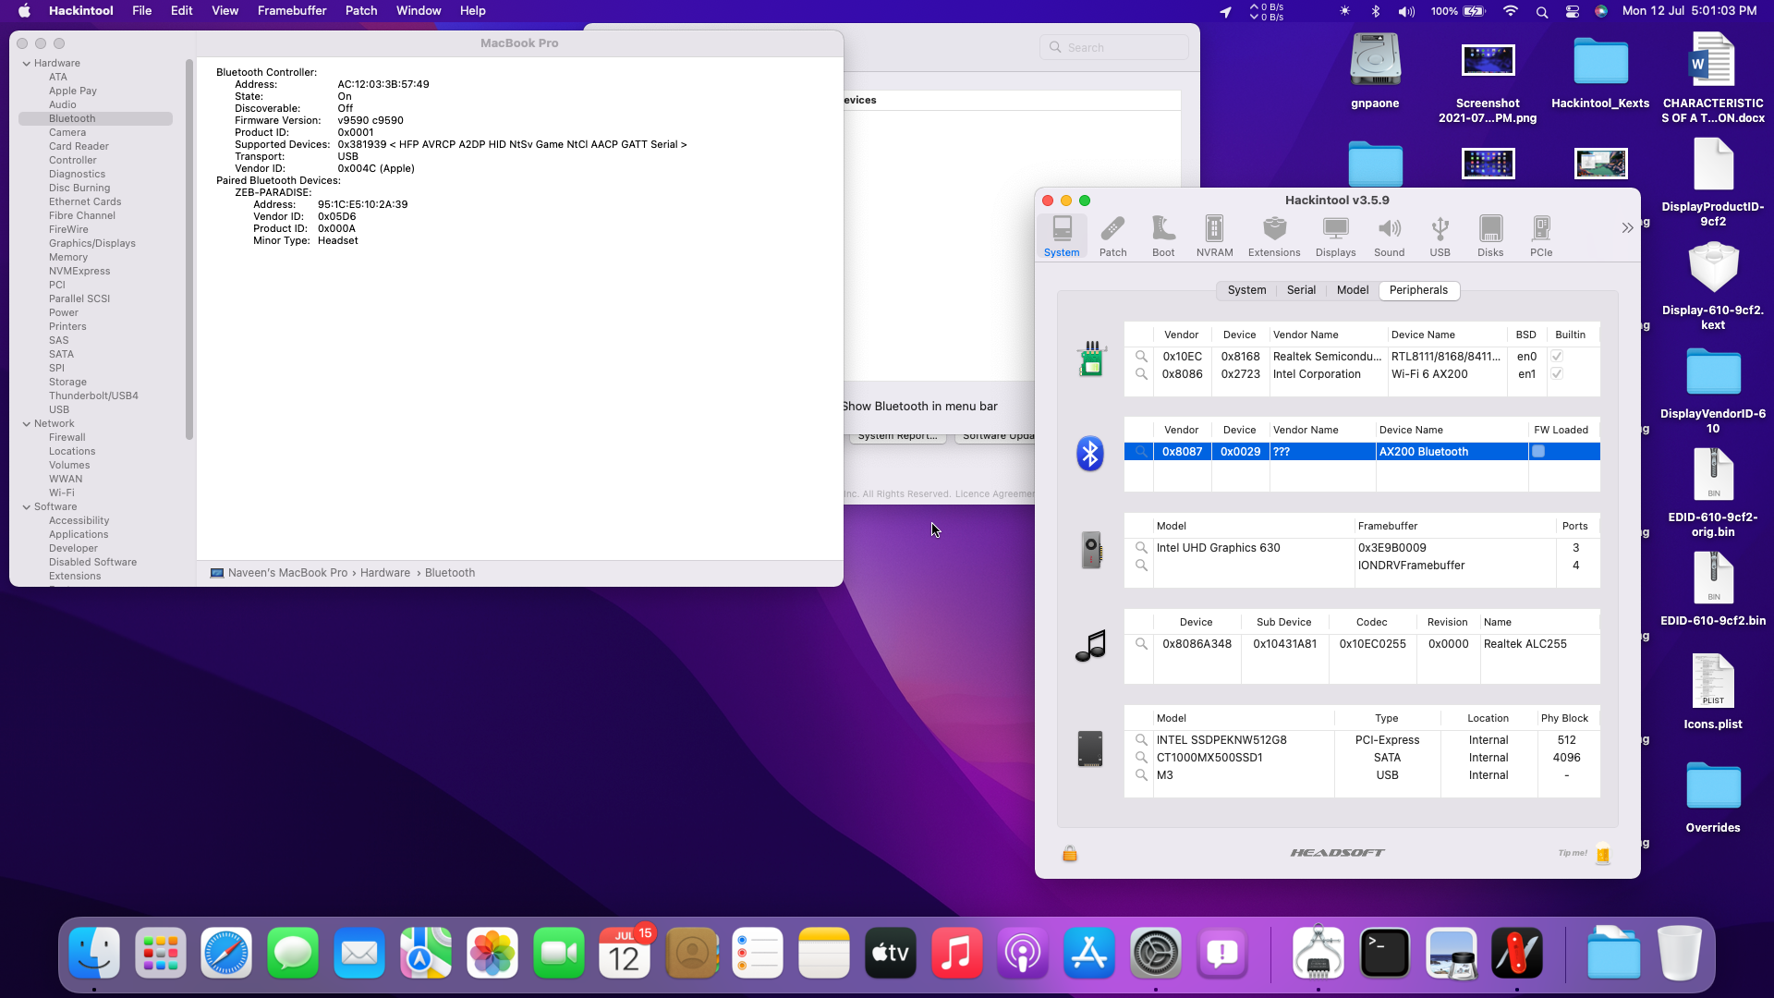Collapse the Hardware section in the sidebar

[x=26, y=62]
